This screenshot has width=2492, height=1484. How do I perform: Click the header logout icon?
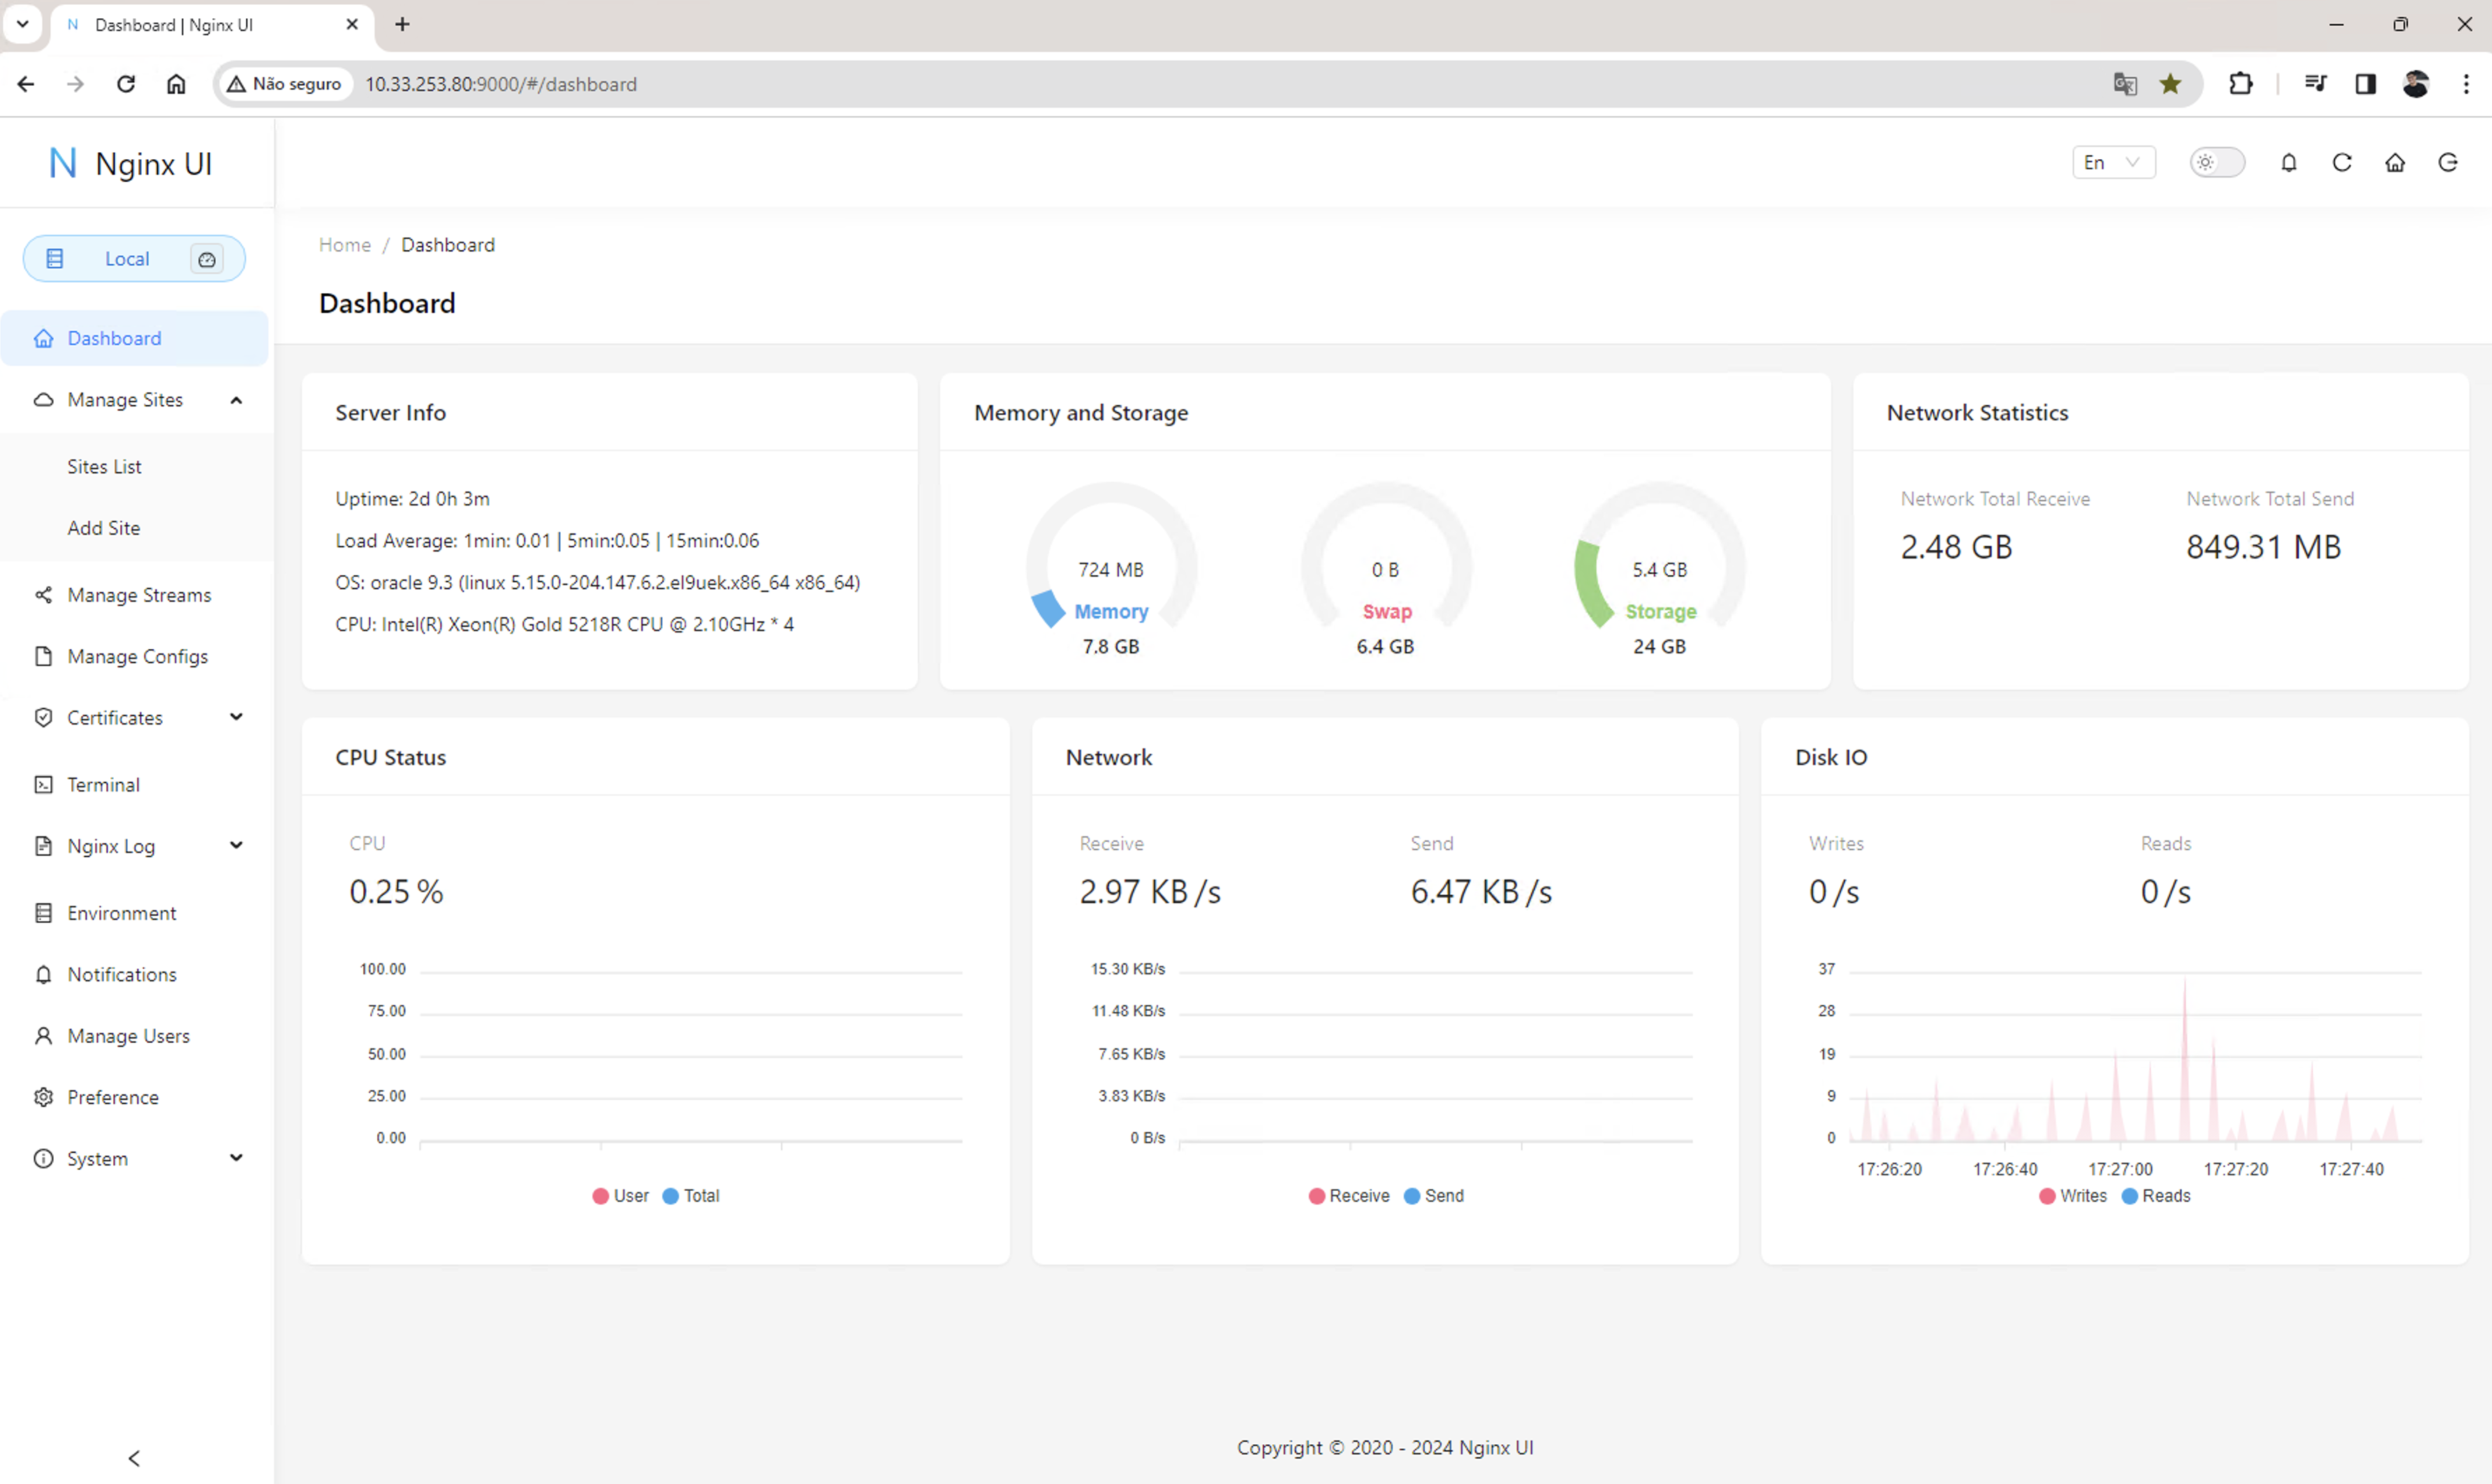(x=2448, y=162)
